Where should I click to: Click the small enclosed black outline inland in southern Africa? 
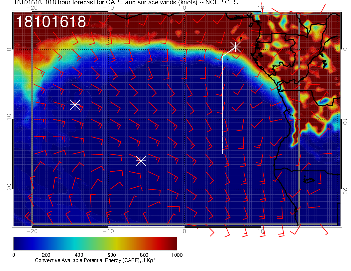click(x=309, y=180)
